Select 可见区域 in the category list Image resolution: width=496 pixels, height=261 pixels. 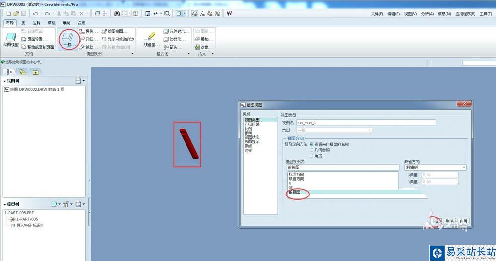coord(252,125)
